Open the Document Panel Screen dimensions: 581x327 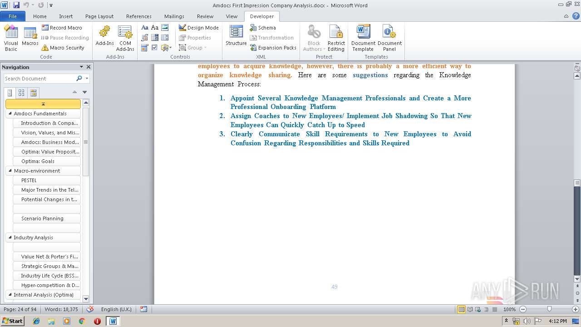pyautogui.click(x=389, y=38)
